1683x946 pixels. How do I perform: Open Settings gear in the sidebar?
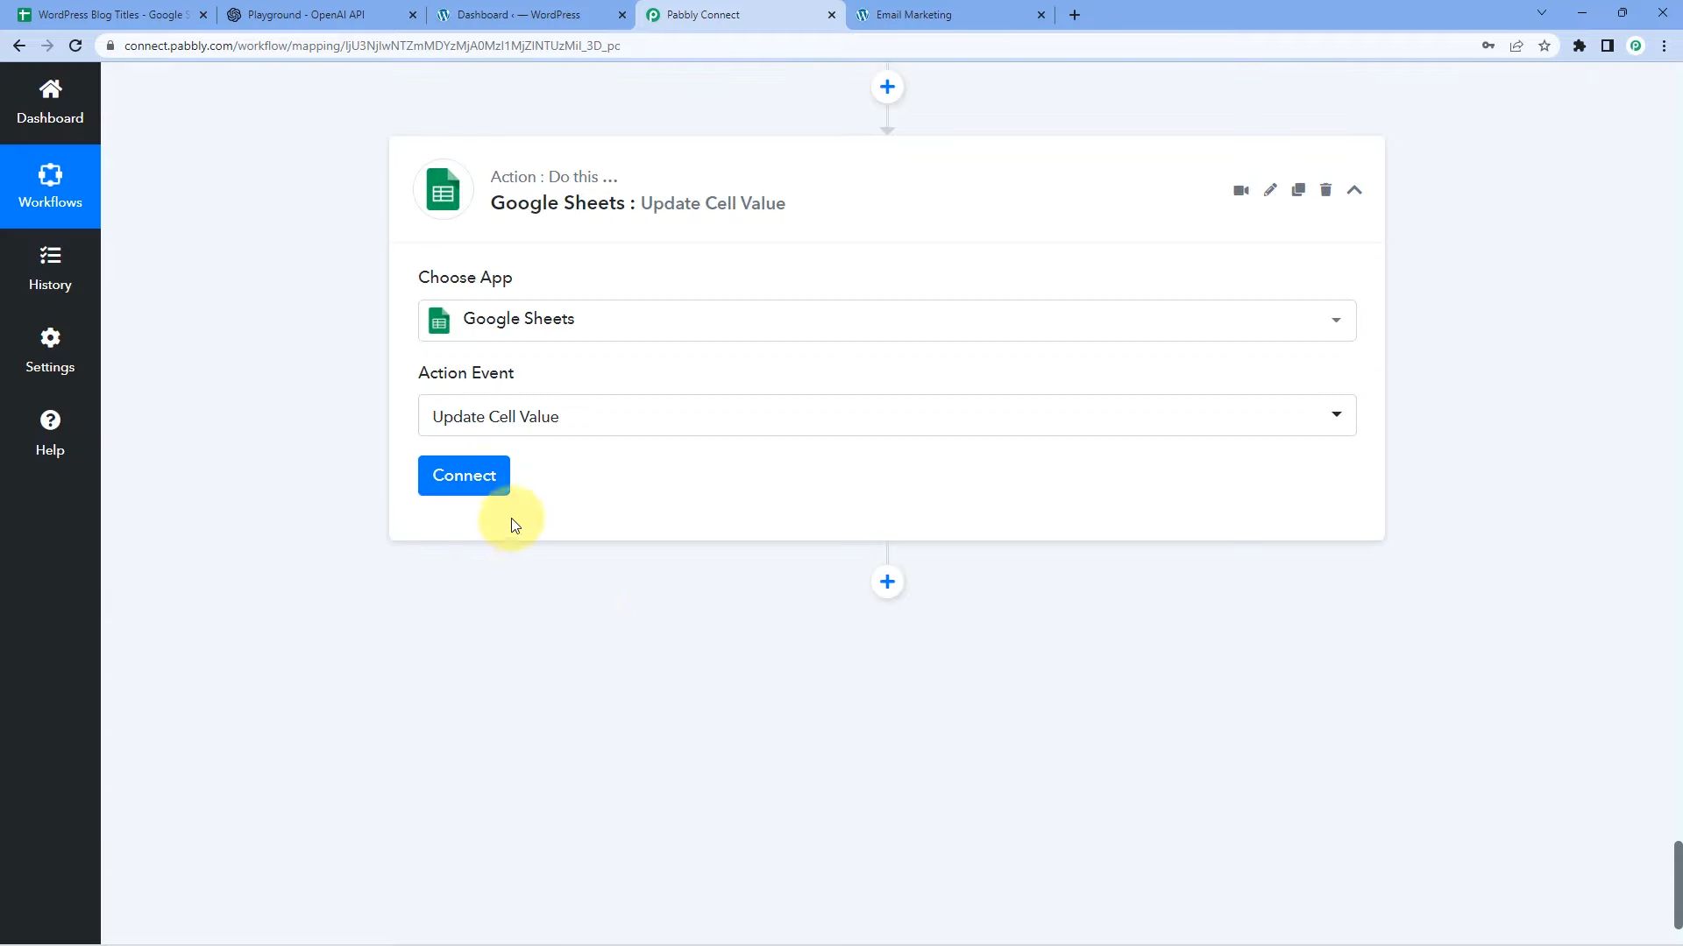click(50, 350)
